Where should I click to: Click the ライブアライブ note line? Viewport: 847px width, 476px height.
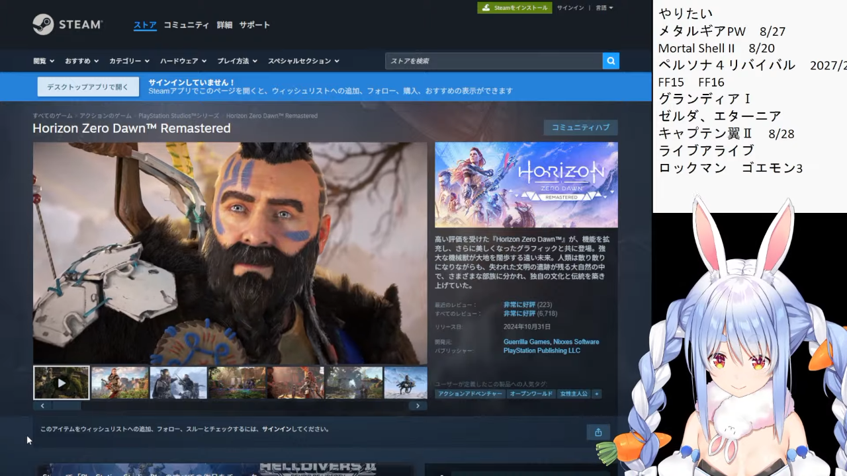[x=706, y=151]
